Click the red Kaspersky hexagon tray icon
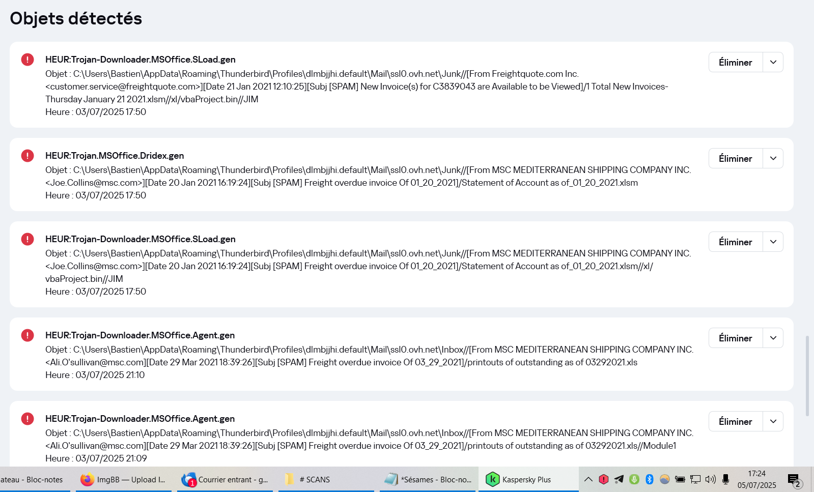 (604, 479)
